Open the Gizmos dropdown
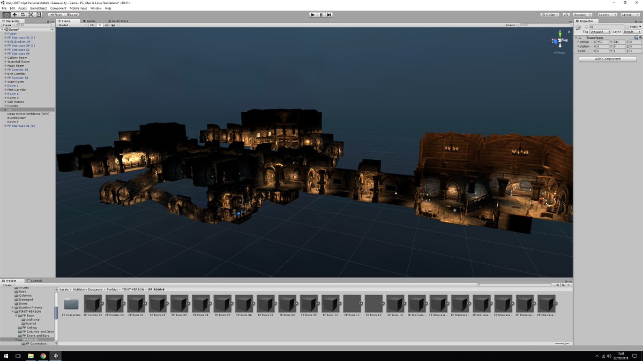 pyautogui.click(x=511, y=25)
